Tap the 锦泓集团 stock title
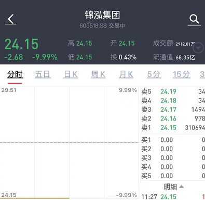 coord(102,15)
